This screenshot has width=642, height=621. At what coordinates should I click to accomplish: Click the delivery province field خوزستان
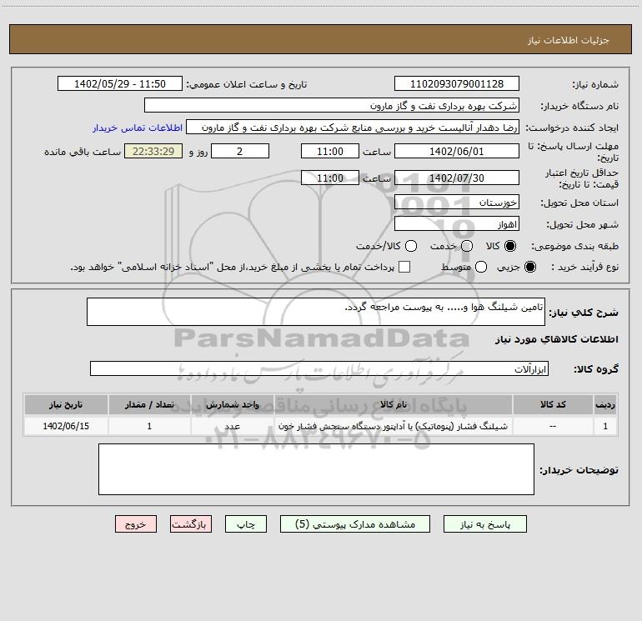[457, 202]
